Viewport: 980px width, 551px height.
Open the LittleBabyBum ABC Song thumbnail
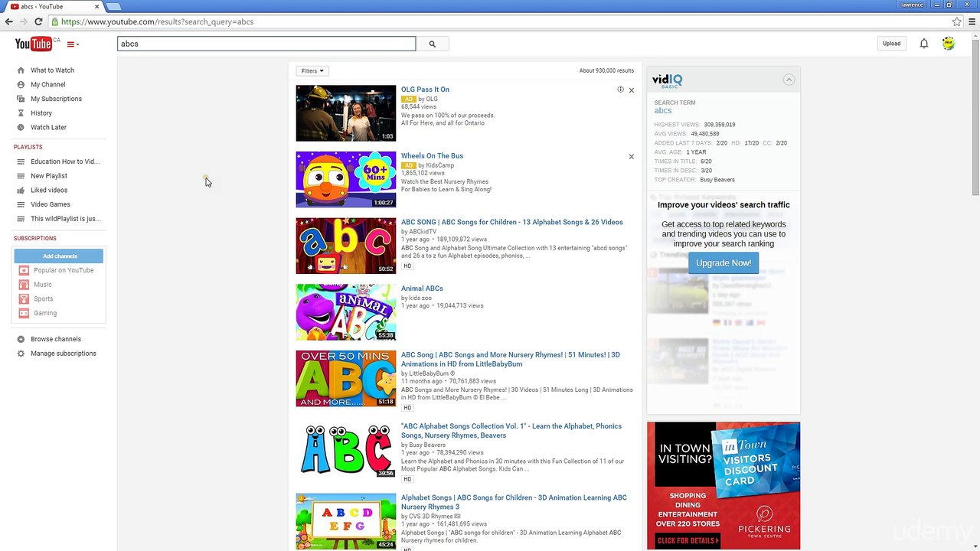click(x=346, y=378)
